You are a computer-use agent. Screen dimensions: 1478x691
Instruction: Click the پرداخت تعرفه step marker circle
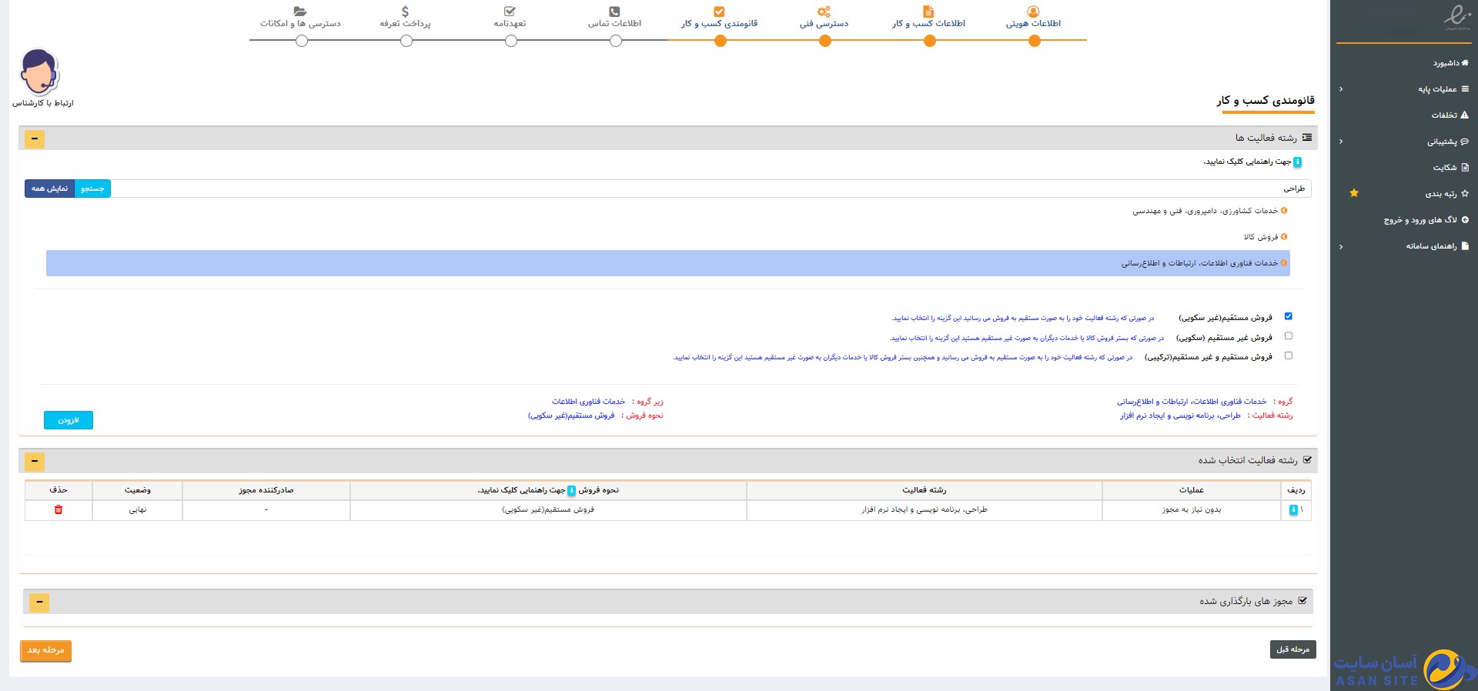tap(406, 41)
